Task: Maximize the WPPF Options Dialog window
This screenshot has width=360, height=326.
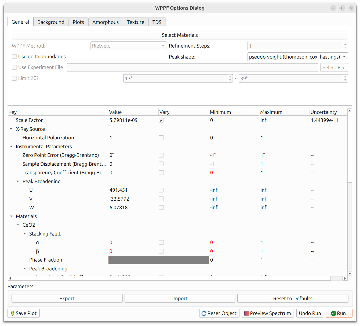Action: click(x=342, y=8)
